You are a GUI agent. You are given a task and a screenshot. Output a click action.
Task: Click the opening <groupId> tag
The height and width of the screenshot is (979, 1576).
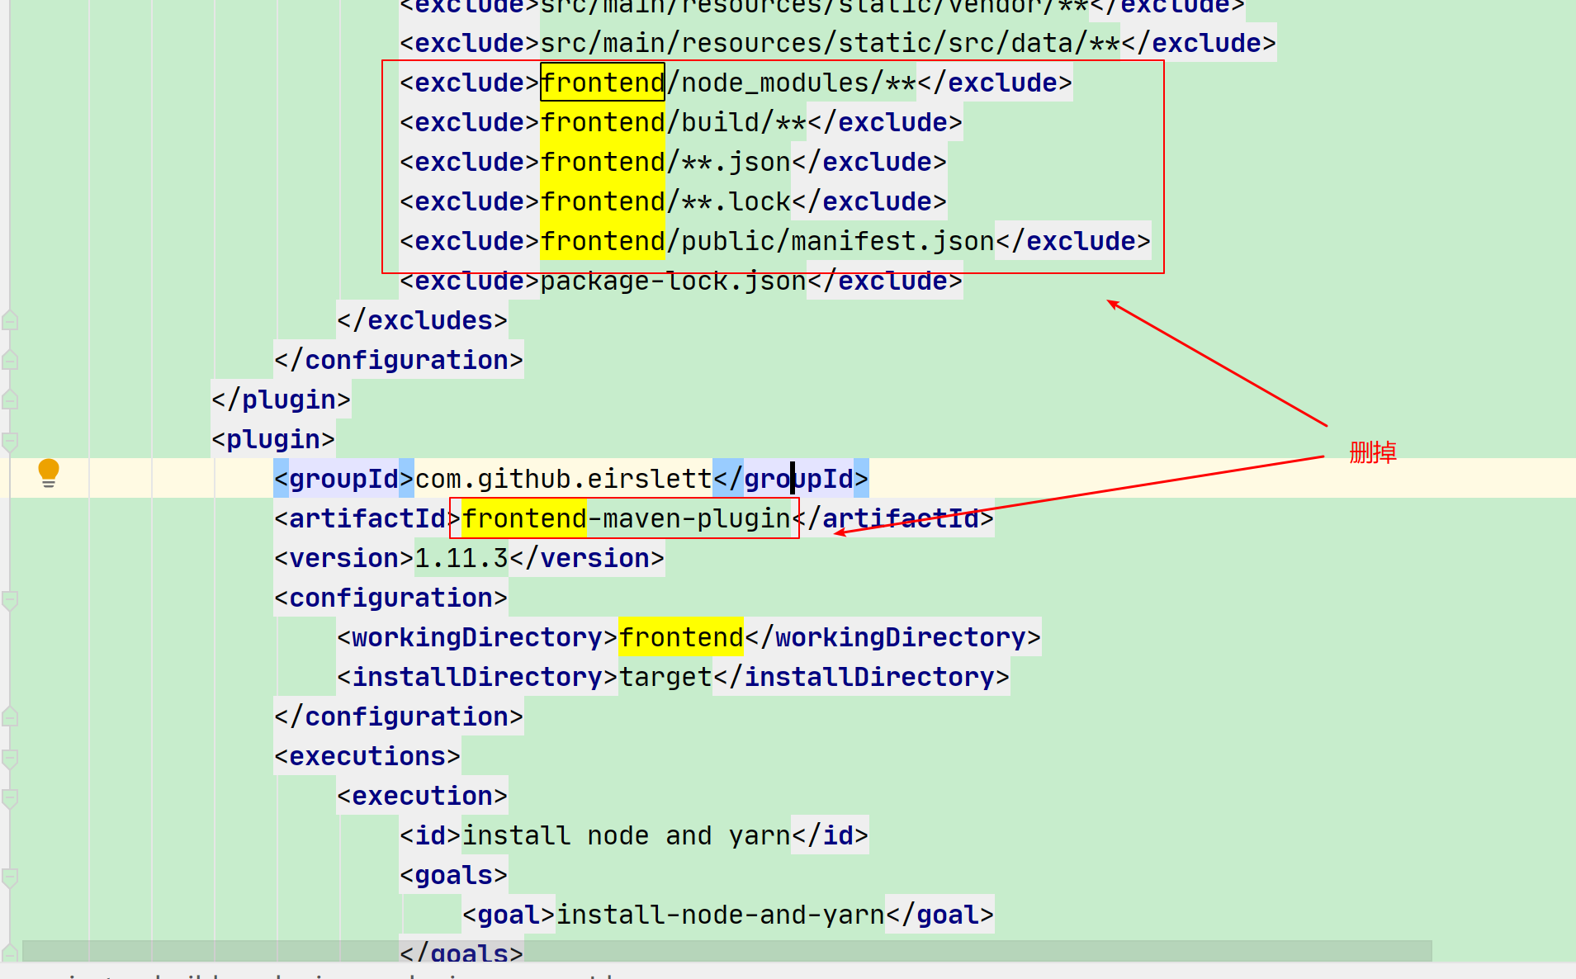pos(344,479)
